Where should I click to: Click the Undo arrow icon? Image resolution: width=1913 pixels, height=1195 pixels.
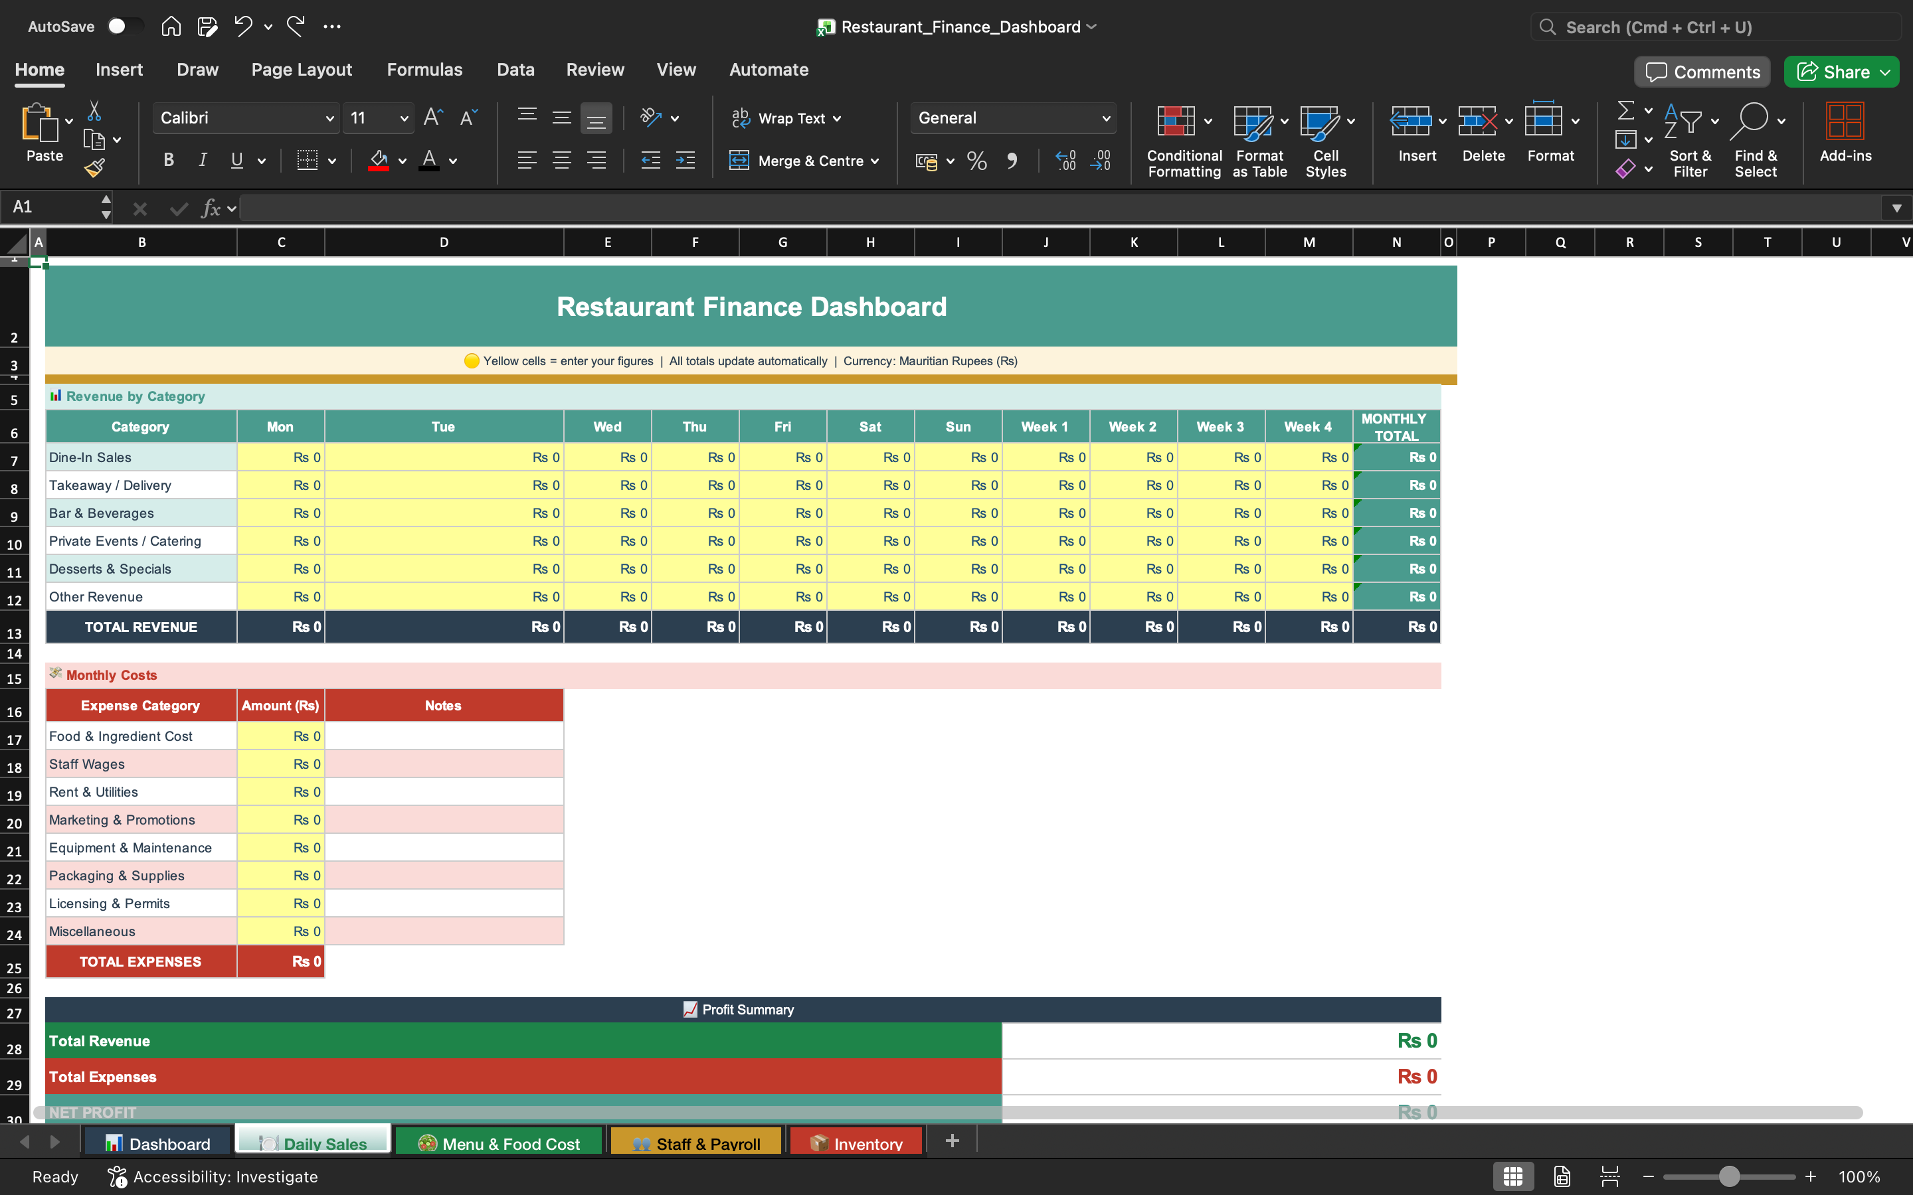coord(242,26)
